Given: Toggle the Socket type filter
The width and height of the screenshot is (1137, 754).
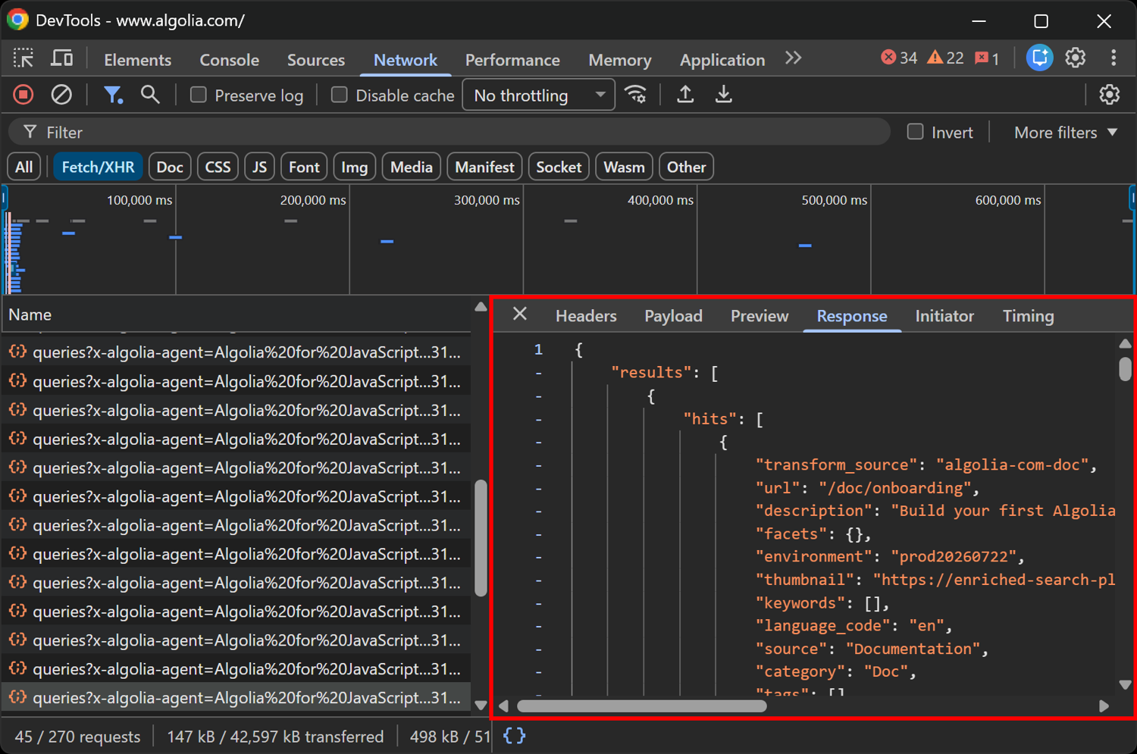Looking at the screenshot, I should click(x=559, y=167).
